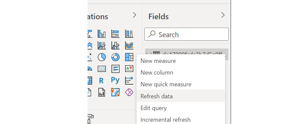
Task: Click the magnifier icon in Search box
Action: pyautogui.click(x=152, y=34)
